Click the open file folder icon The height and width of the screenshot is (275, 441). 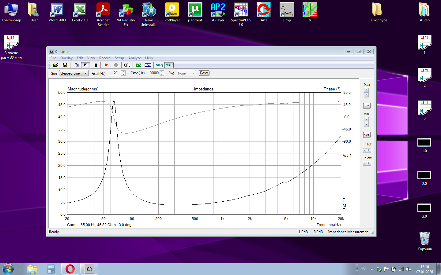point(55,65)
